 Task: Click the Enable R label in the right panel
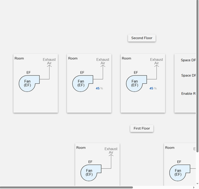pyautogui.click(x=188, y=94)
